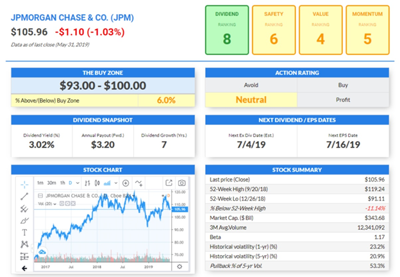Viewport: 400px width, 277px height.
Task: Switch chart to candlestick style
Action: pyautogui.click(x=97, y=183)
